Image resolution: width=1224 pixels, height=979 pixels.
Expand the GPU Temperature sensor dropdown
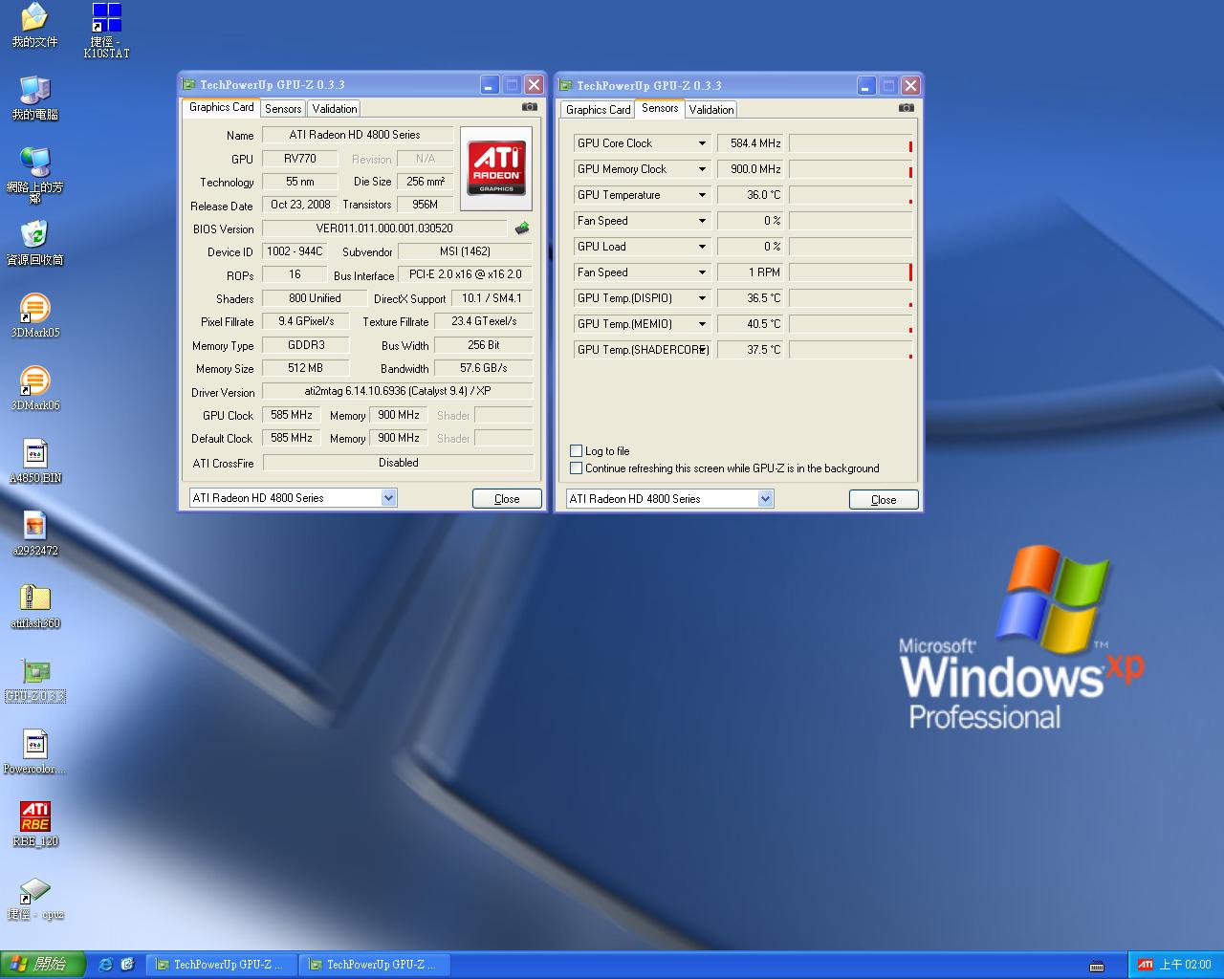coord(702,195)
